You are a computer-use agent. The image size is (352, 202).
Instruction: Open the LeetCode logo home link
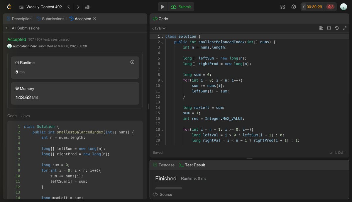pos(9,7)
